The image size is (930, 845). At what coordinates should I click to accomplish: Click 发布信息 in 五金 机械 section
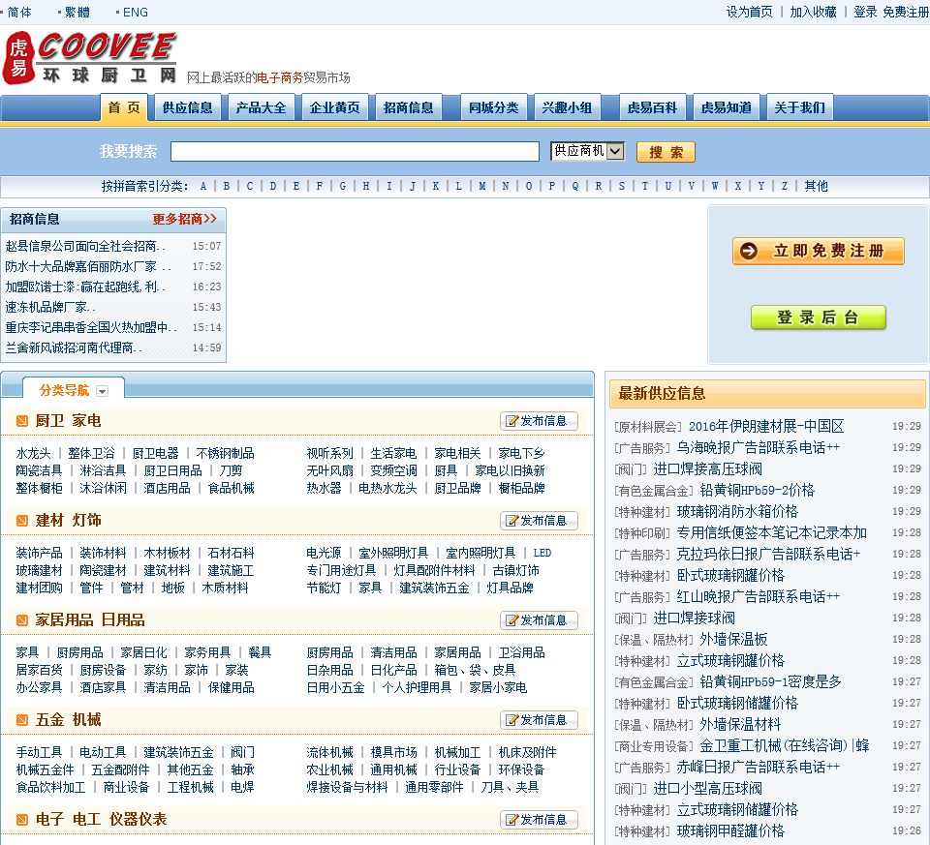(539, 720)
